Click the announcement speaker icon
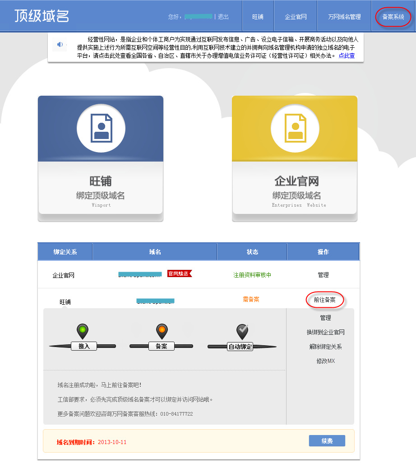Image resolution: width=416 pixels, height=463 pixels. [x=60, y=44]
